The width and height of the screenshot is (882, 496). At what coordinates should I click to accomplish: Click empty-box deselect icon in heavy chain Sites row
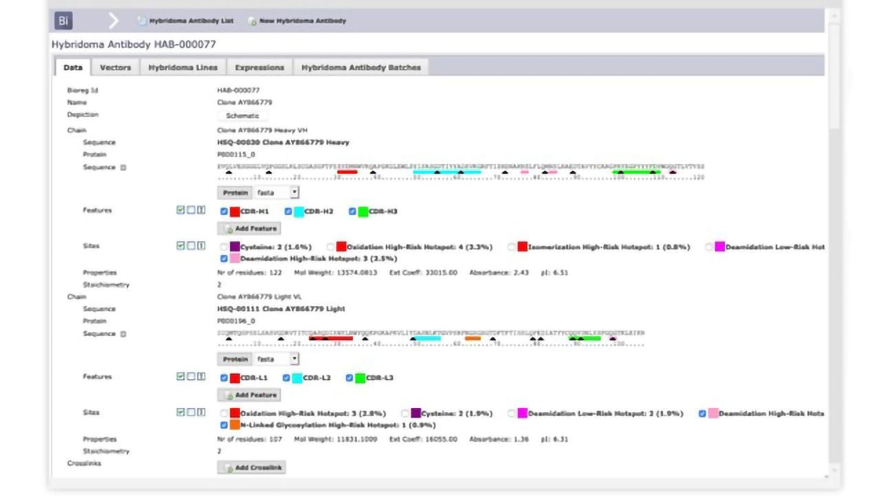click(191, 245)
